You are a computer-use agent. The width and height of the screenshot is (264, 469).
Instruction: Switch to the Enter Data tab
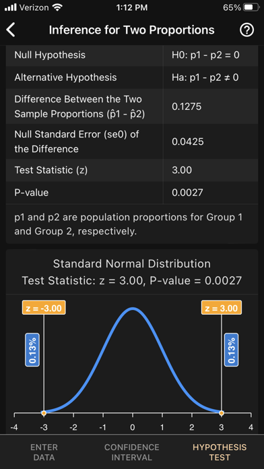tap(44, 452)
